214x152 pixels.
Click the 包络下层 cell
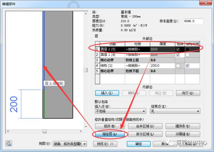[x=137, y=71]
